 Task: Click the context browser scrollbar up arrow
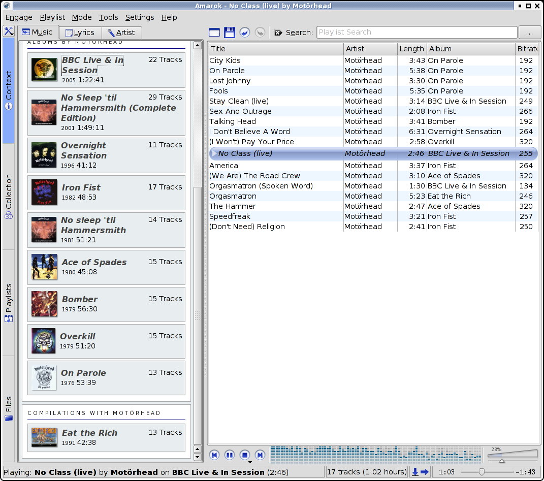click(198, 45)
